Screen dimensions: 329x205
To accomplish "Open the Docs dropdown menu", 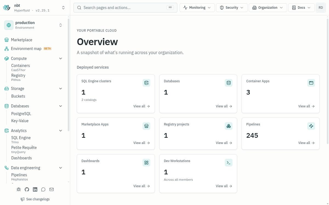I will click(301, 8).
